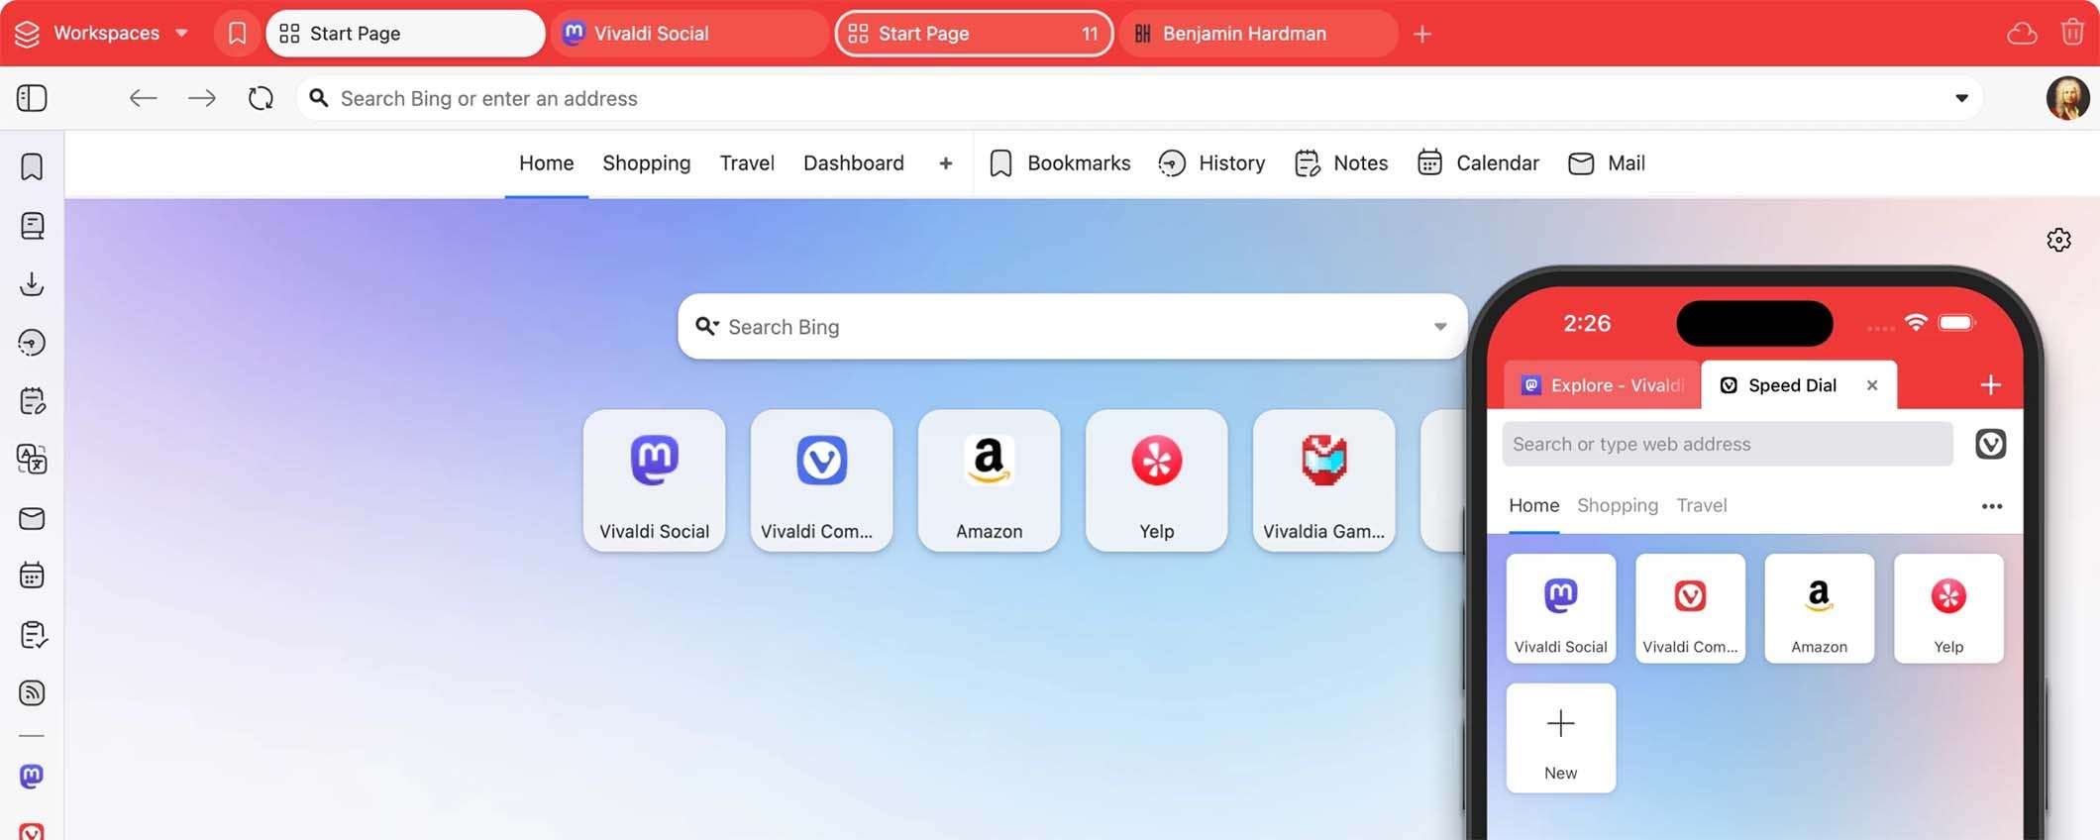Open the Downloads panel in the sidebar
Screen dimensions: 2100x840
[x=32, y=284]
